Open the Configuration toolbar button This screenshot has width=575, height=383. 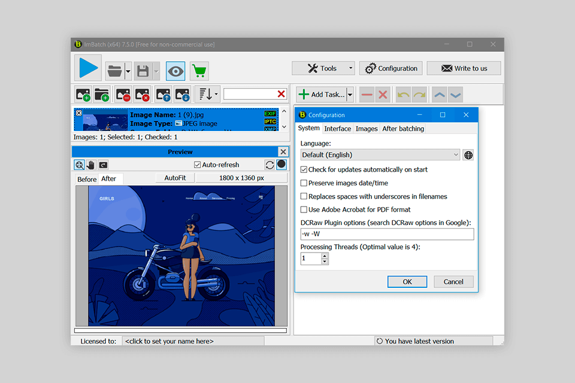point(391,68)
